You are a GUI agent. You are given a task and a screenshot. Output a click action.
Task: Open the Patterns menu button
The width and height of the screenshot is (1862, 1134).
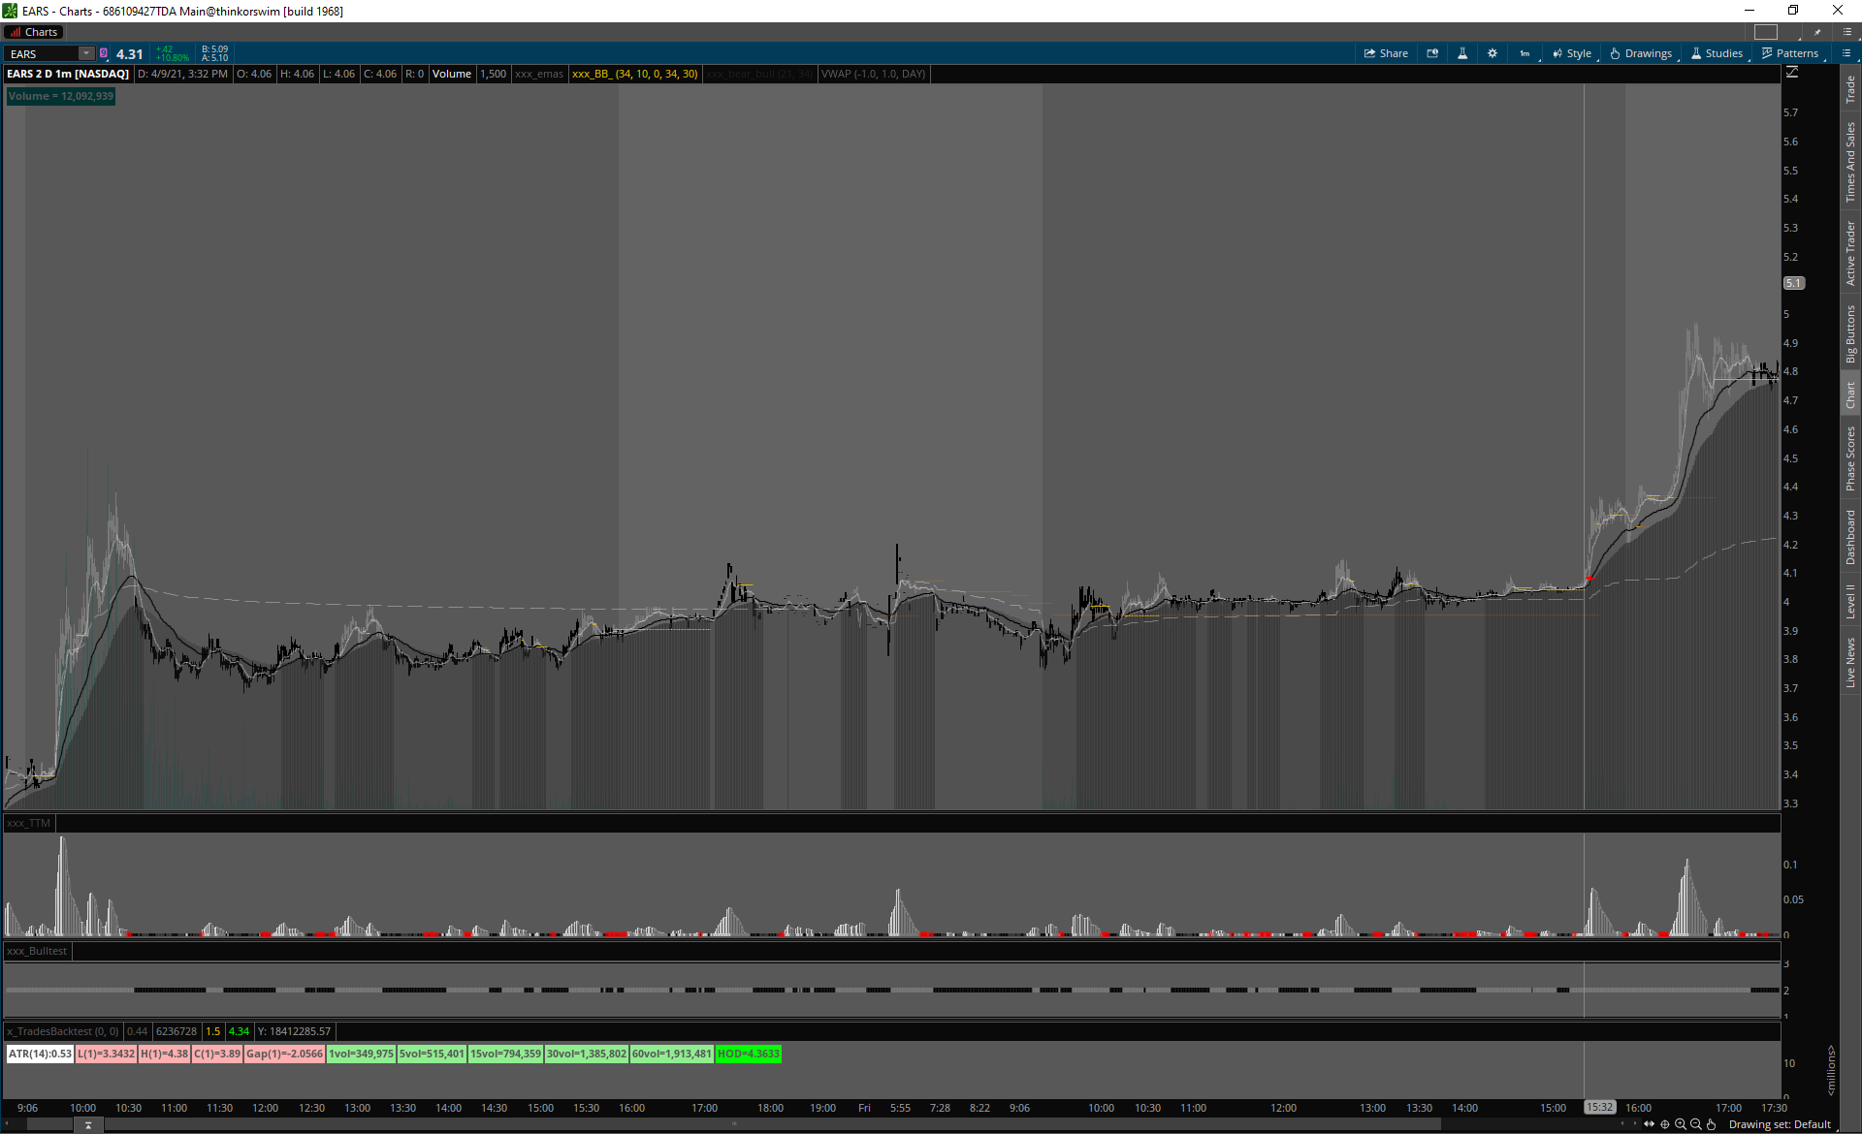pyautogui.click(x=1790, y=53)
